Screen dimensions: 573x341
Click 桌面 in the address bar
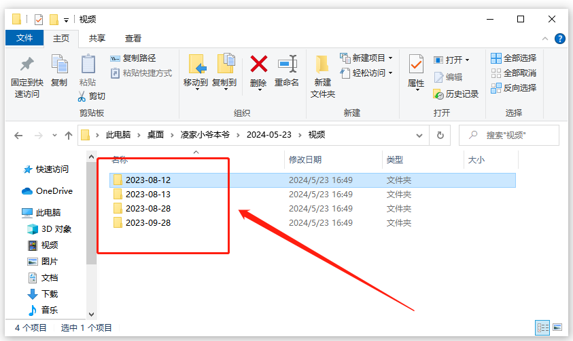(x=155, y=135)
